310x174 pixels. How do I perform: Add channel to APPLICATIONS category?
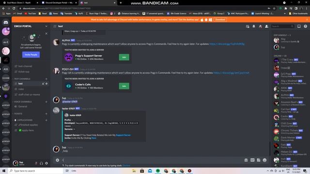pos(46,120)
